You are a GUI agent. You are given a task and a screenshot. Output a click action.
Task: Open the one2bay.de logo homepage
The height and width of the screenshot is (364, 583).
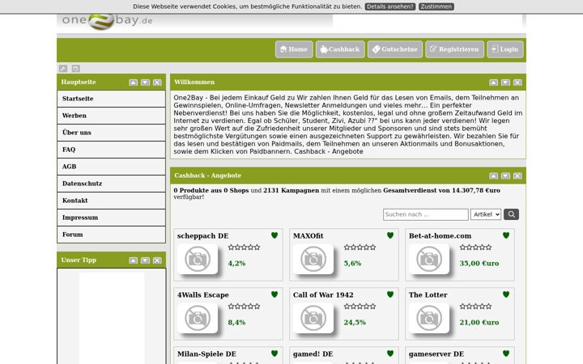108,21
